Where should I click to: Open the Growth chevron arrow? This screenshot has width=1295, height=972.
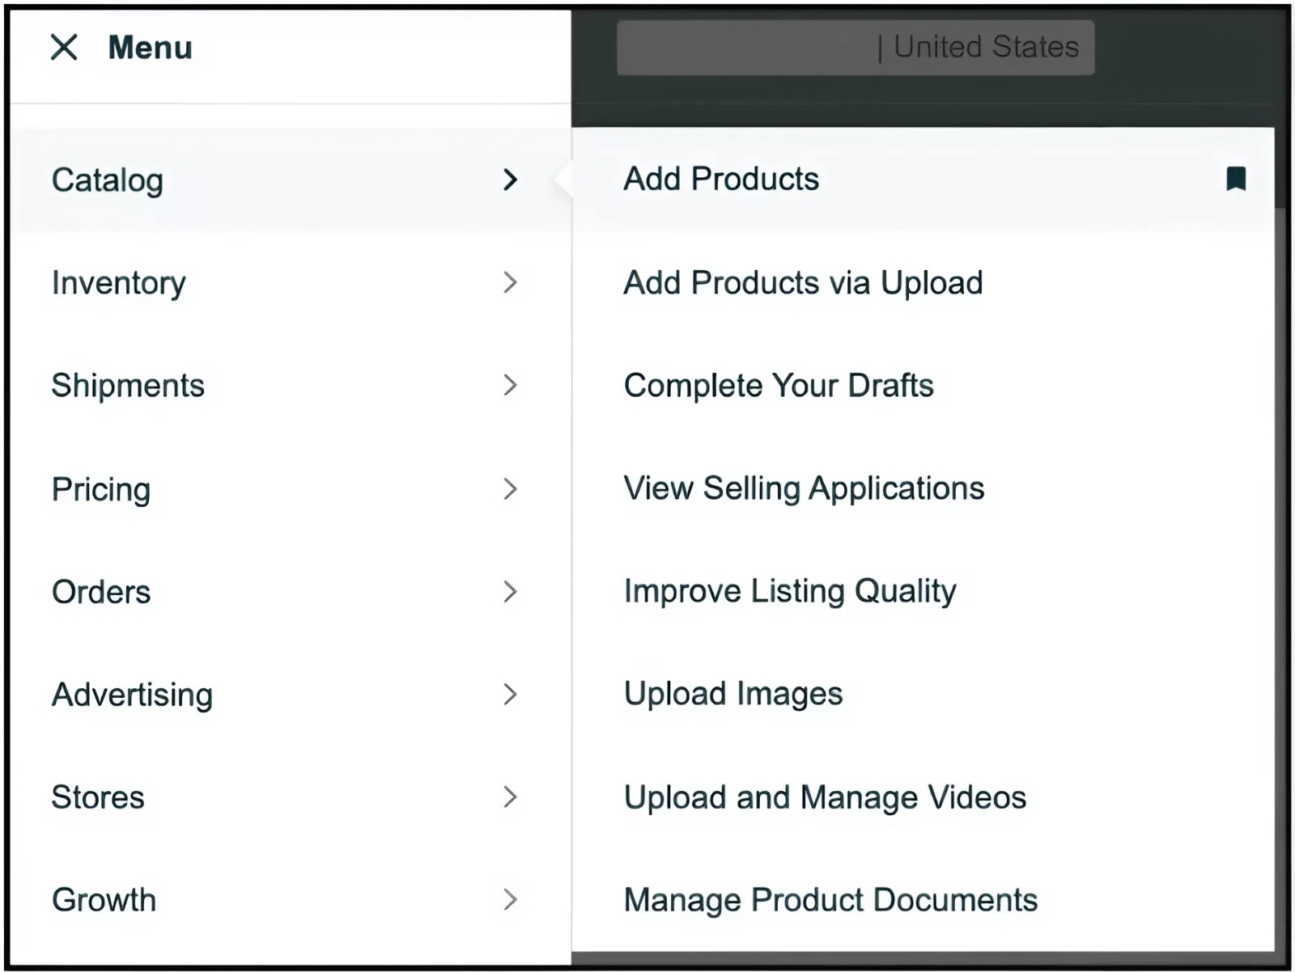coord(510,899)
